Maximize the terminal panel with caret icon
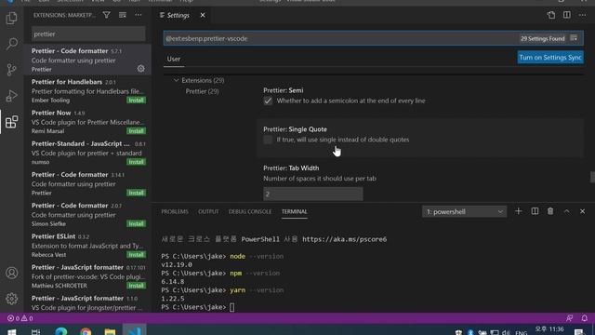This screenshot has height=335, width=595. tap(566, 211)
